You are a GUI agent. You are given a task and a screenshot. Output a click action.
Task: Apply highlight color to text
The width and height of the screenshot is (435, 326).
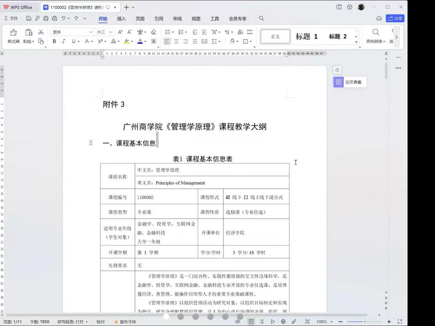(x=127, y=41)
